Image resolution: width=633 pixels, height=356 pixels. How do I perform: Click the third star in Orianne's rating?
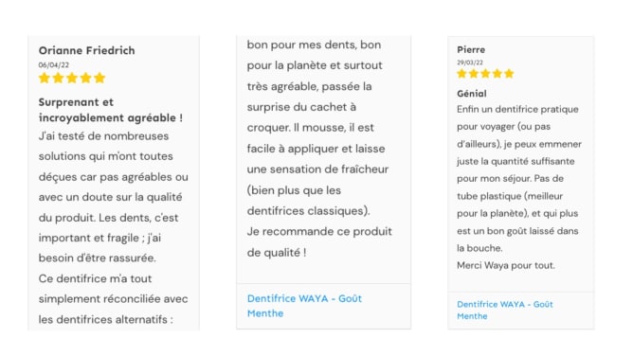[72, 78]
